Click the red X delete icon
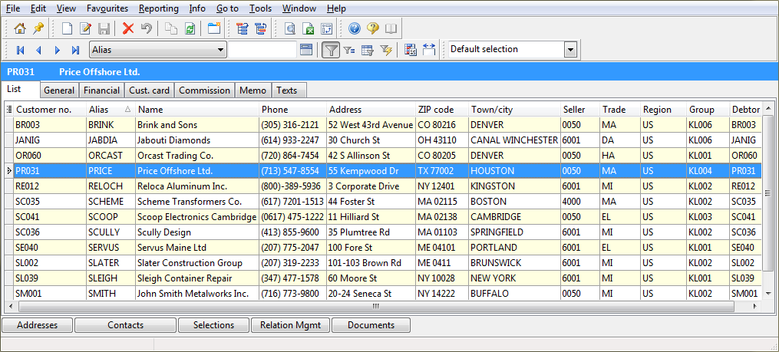Screen dimensions: 779x352 pyautogui.click(x=128, y=28)
